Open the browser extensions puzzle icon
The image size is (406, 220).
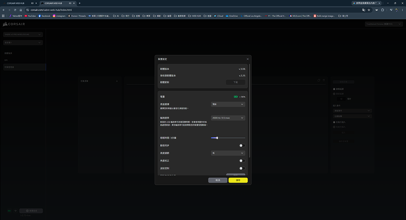pyautogui.click(x=383, y=10)
